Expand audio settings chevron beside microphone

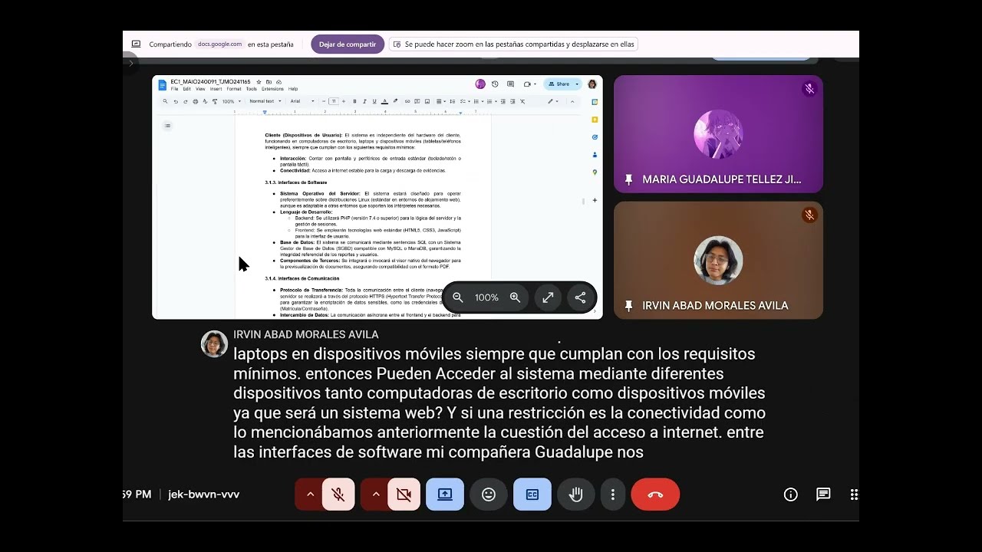(x=310, y=495)
